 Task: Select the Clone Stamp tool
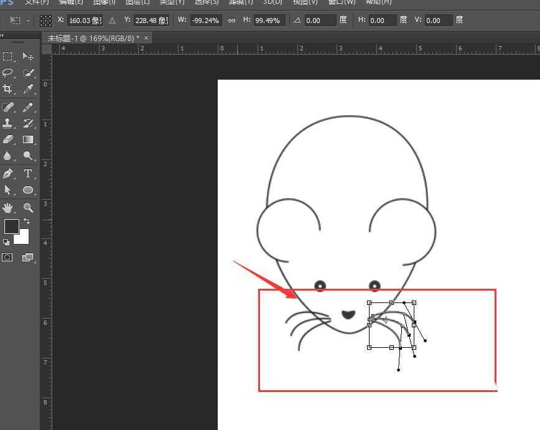click(9, 123)
